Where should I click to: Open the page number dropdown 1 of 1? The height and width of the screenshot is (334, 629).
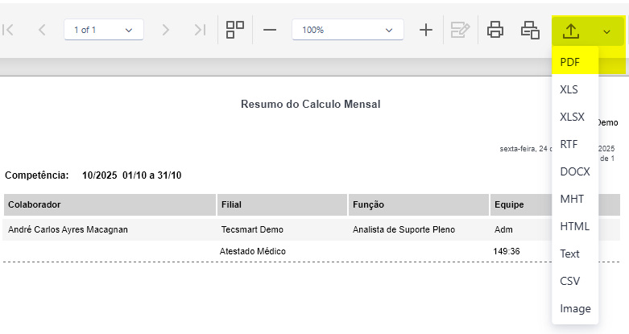[x=104, y=30]
